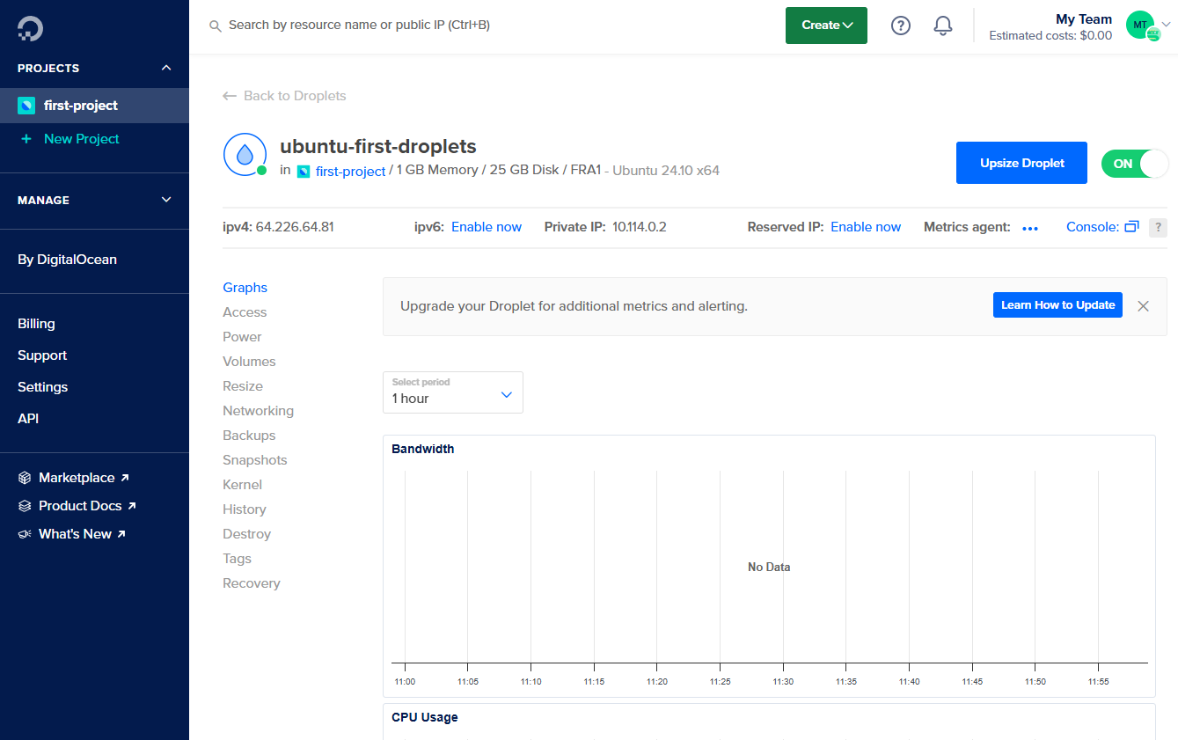
Task: Click the DigitalOcean logo icon
Action: [x=30, y=29]
